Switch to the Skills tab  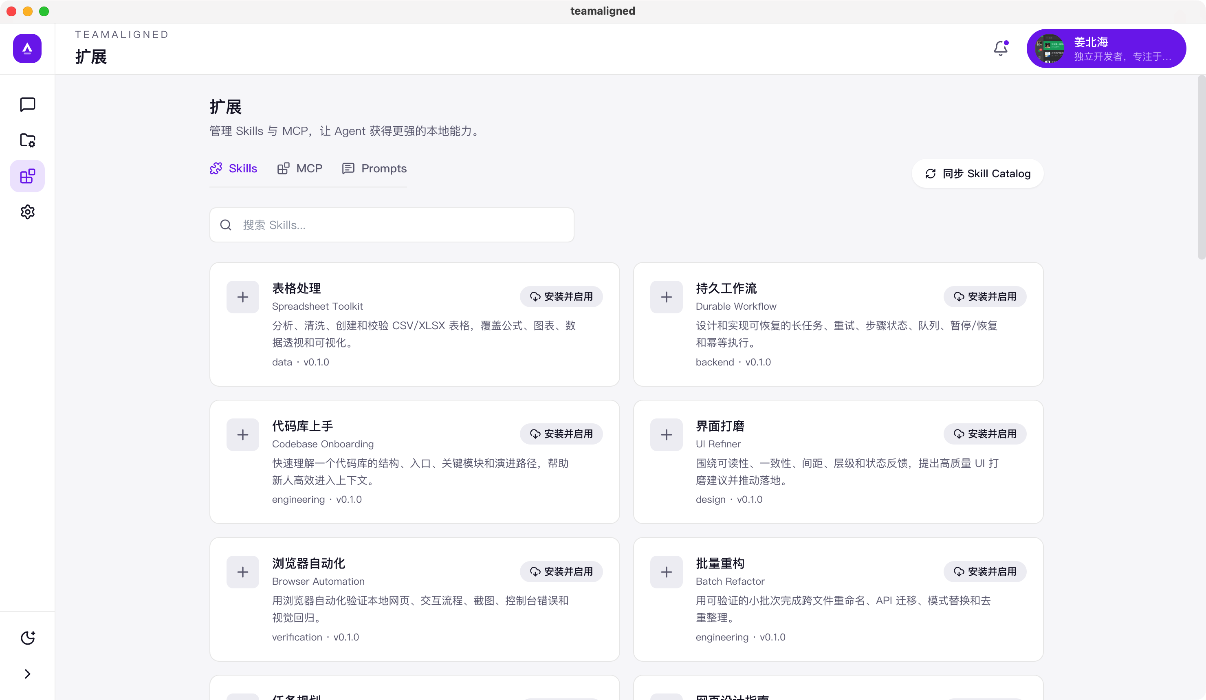(233, 168)
